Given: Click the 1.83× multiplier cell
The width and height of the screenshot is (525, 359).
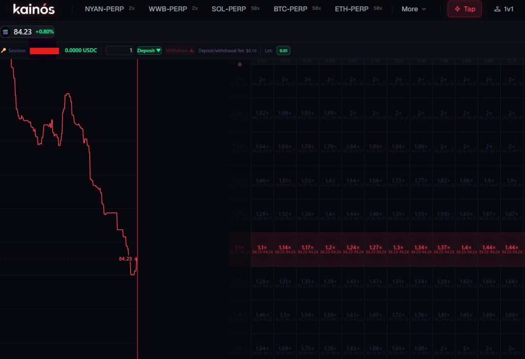Looking at the screenshot, I should tap(353, 346).
